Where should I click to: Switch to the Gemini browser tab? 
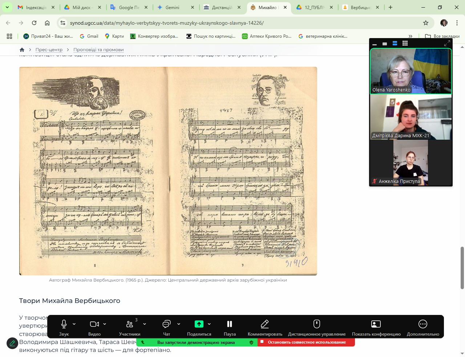[172, 7]
